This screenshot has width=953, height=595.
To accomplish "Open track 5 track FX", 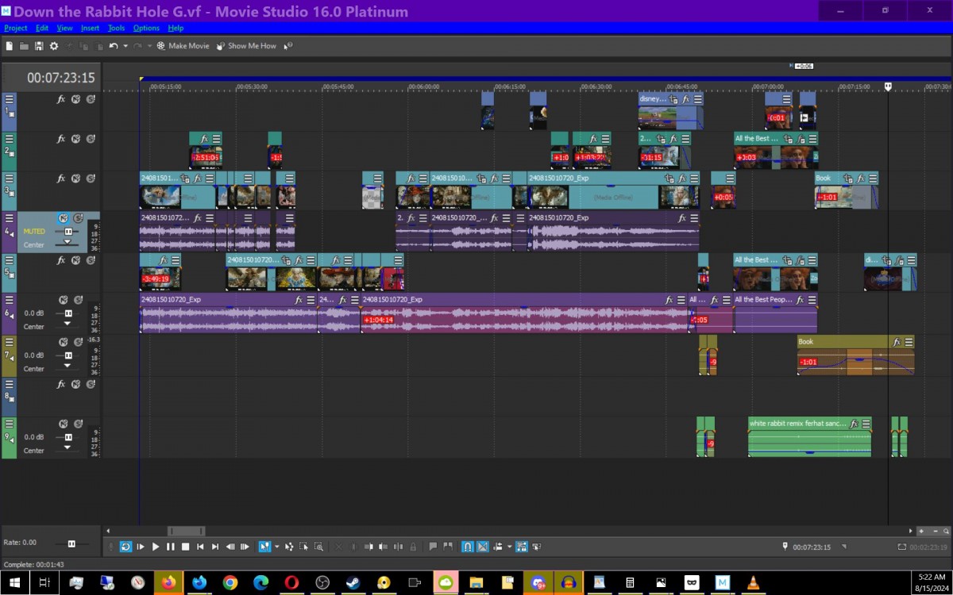I will pyautogui.click(x=61, y=259).
